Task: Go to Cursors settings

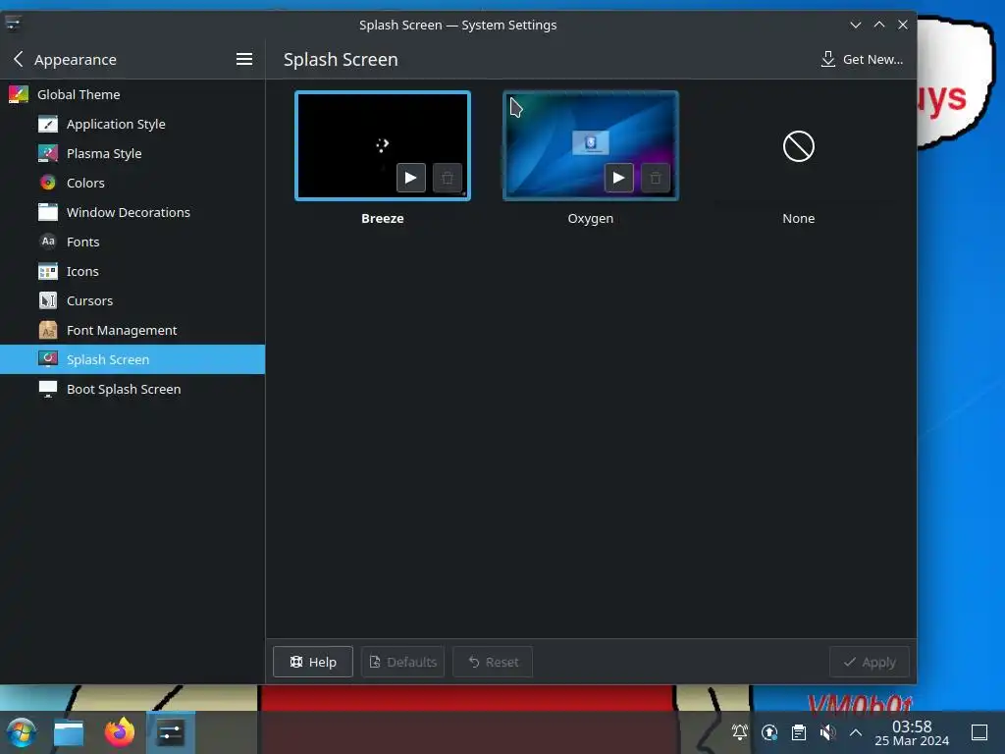Action: [132, 300]
